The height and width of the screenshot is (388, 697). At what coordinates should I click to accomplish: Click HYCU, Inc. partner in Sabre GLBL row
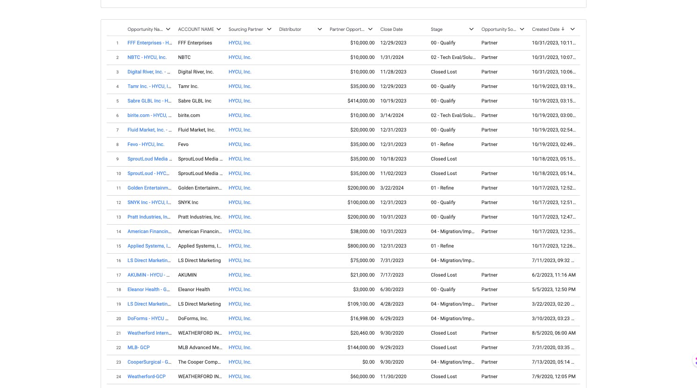point(240,101)
